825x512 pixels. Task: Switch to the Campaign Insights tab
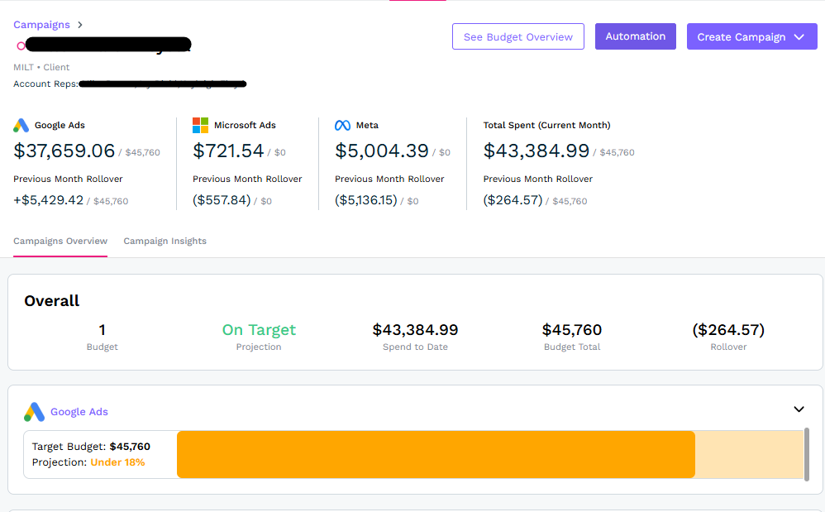165,241
